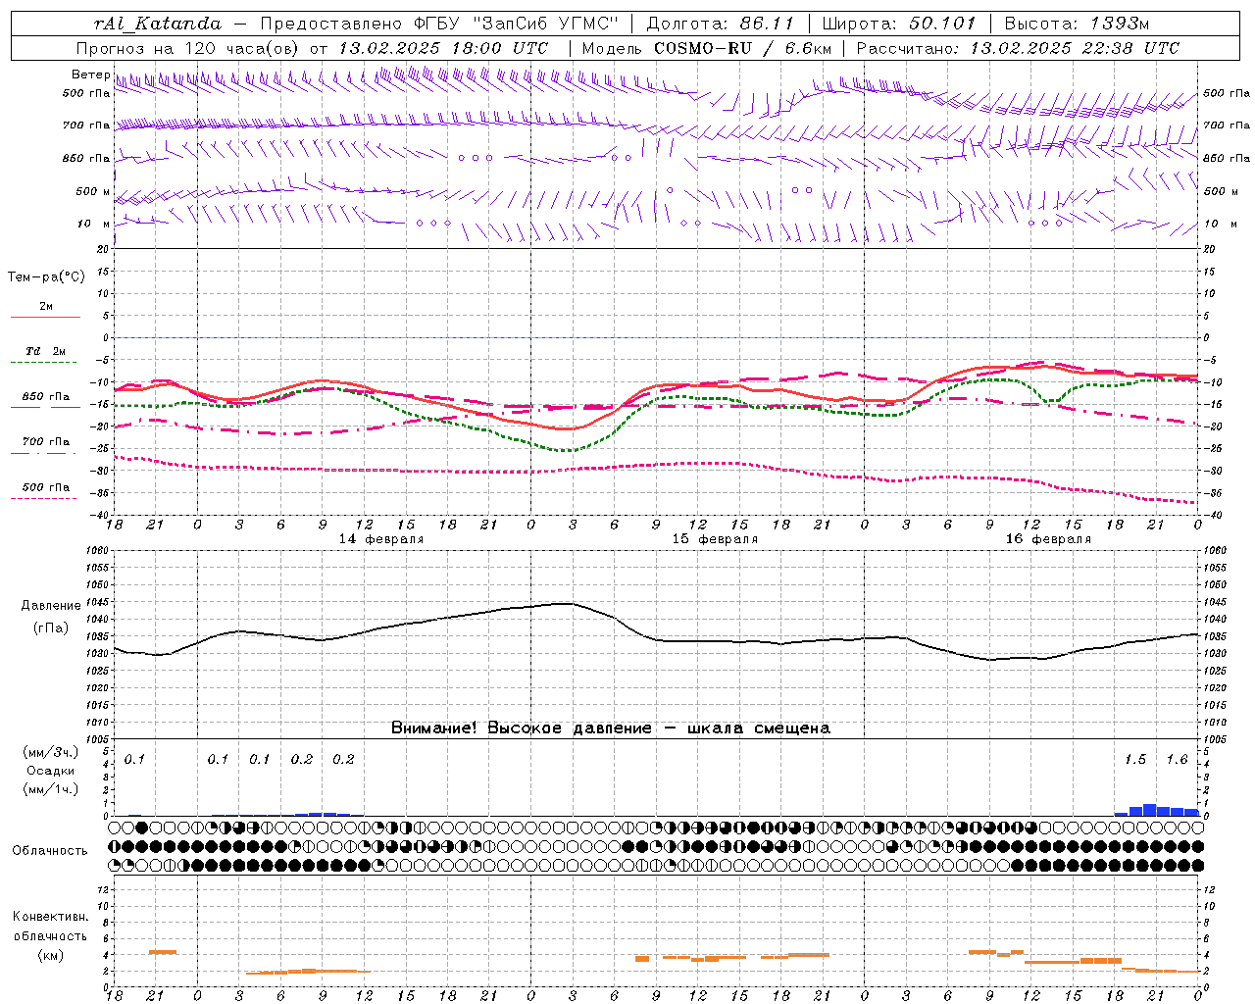Click the precipitation value 1.5
The image size is (1255, 1004).
(x=1135, y=759)
